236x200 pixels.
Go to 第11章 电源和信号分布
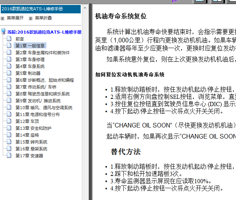pyautogui.click(x=38, y=115)
